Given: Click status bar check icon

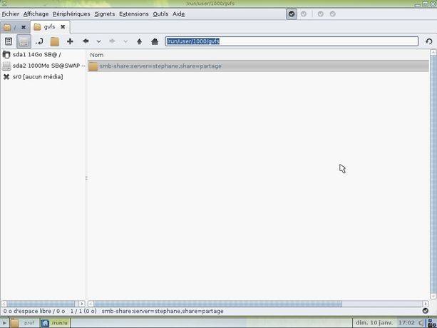Looking at the screenshot, I should tap(426, 311).
